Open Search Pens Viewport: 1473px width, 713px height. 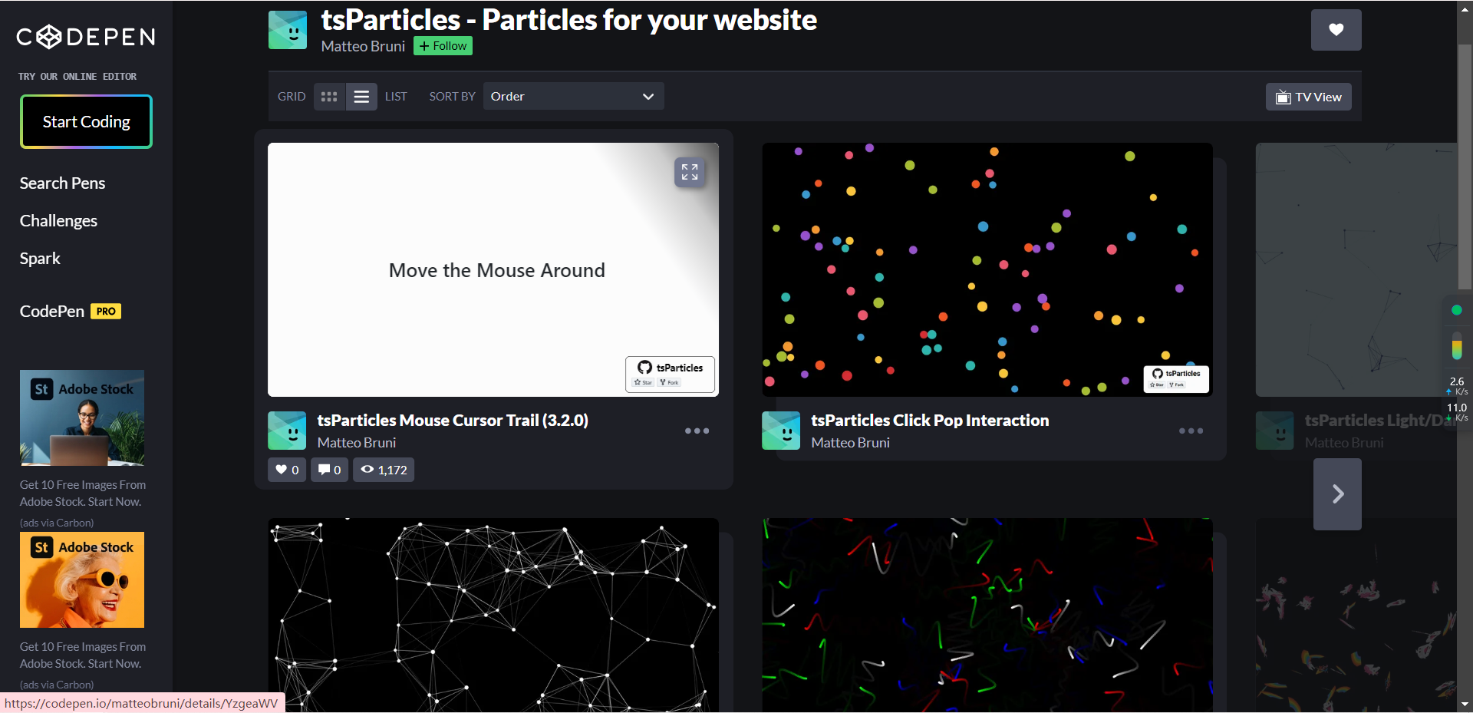(x=62, y=183)
